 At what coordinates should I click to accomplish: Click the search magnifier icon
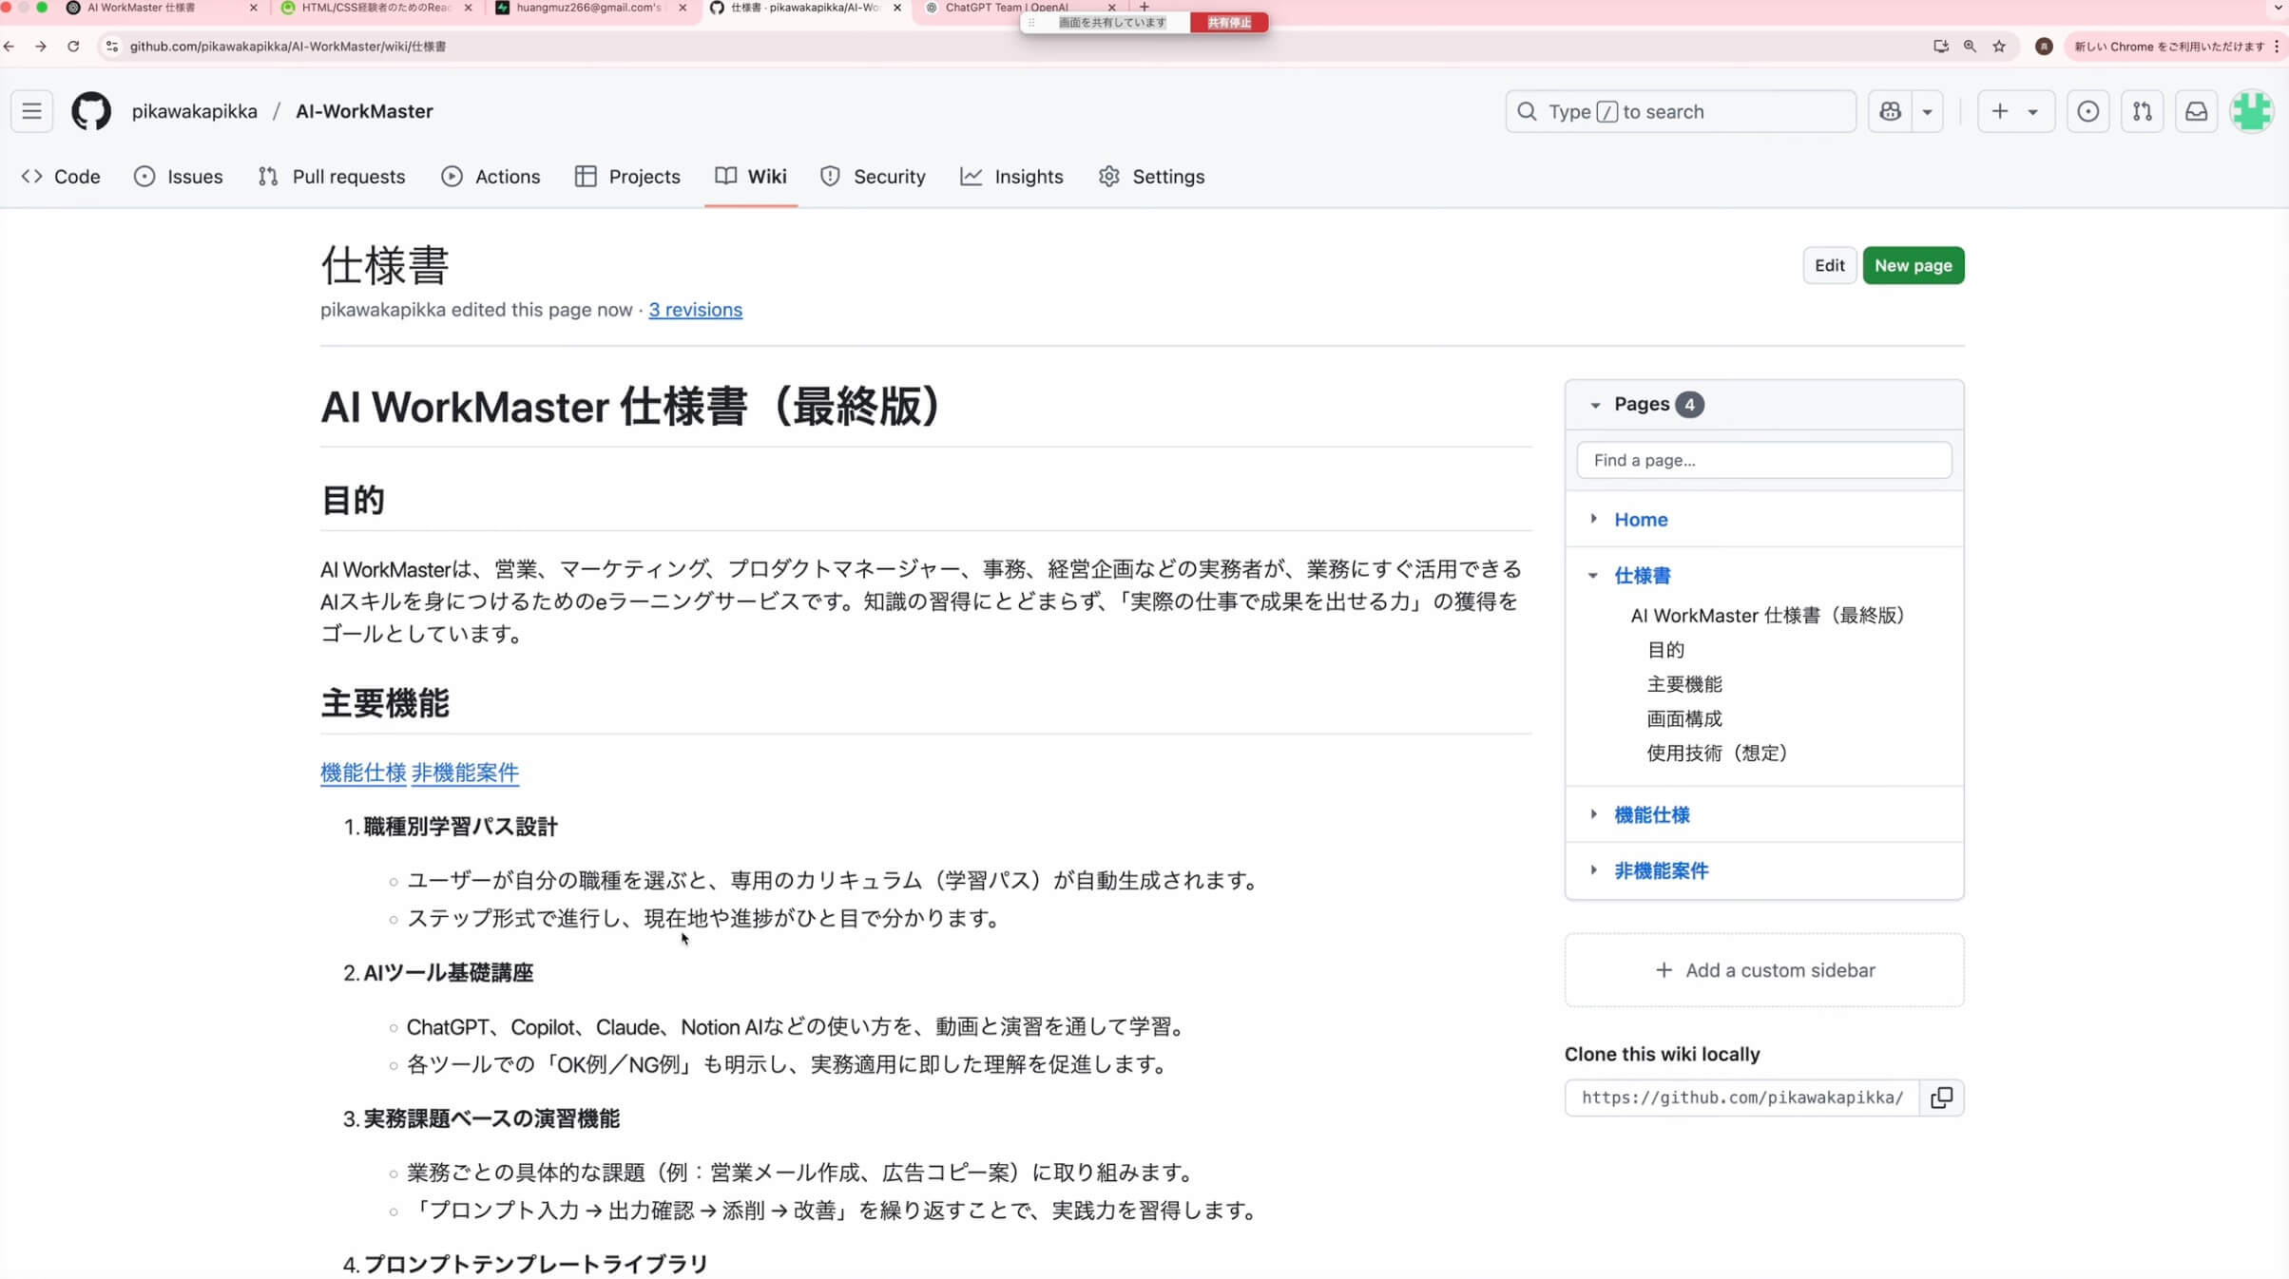tap(1527, 111)
